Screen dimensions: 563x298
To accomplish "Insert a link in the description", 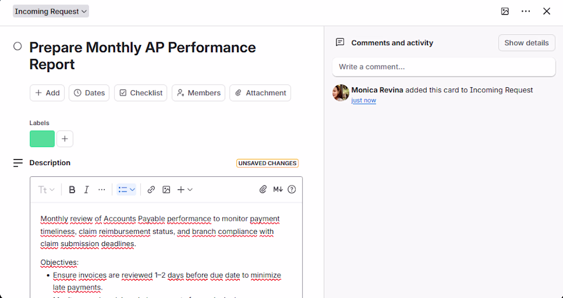I will click(x=151, y=189).
